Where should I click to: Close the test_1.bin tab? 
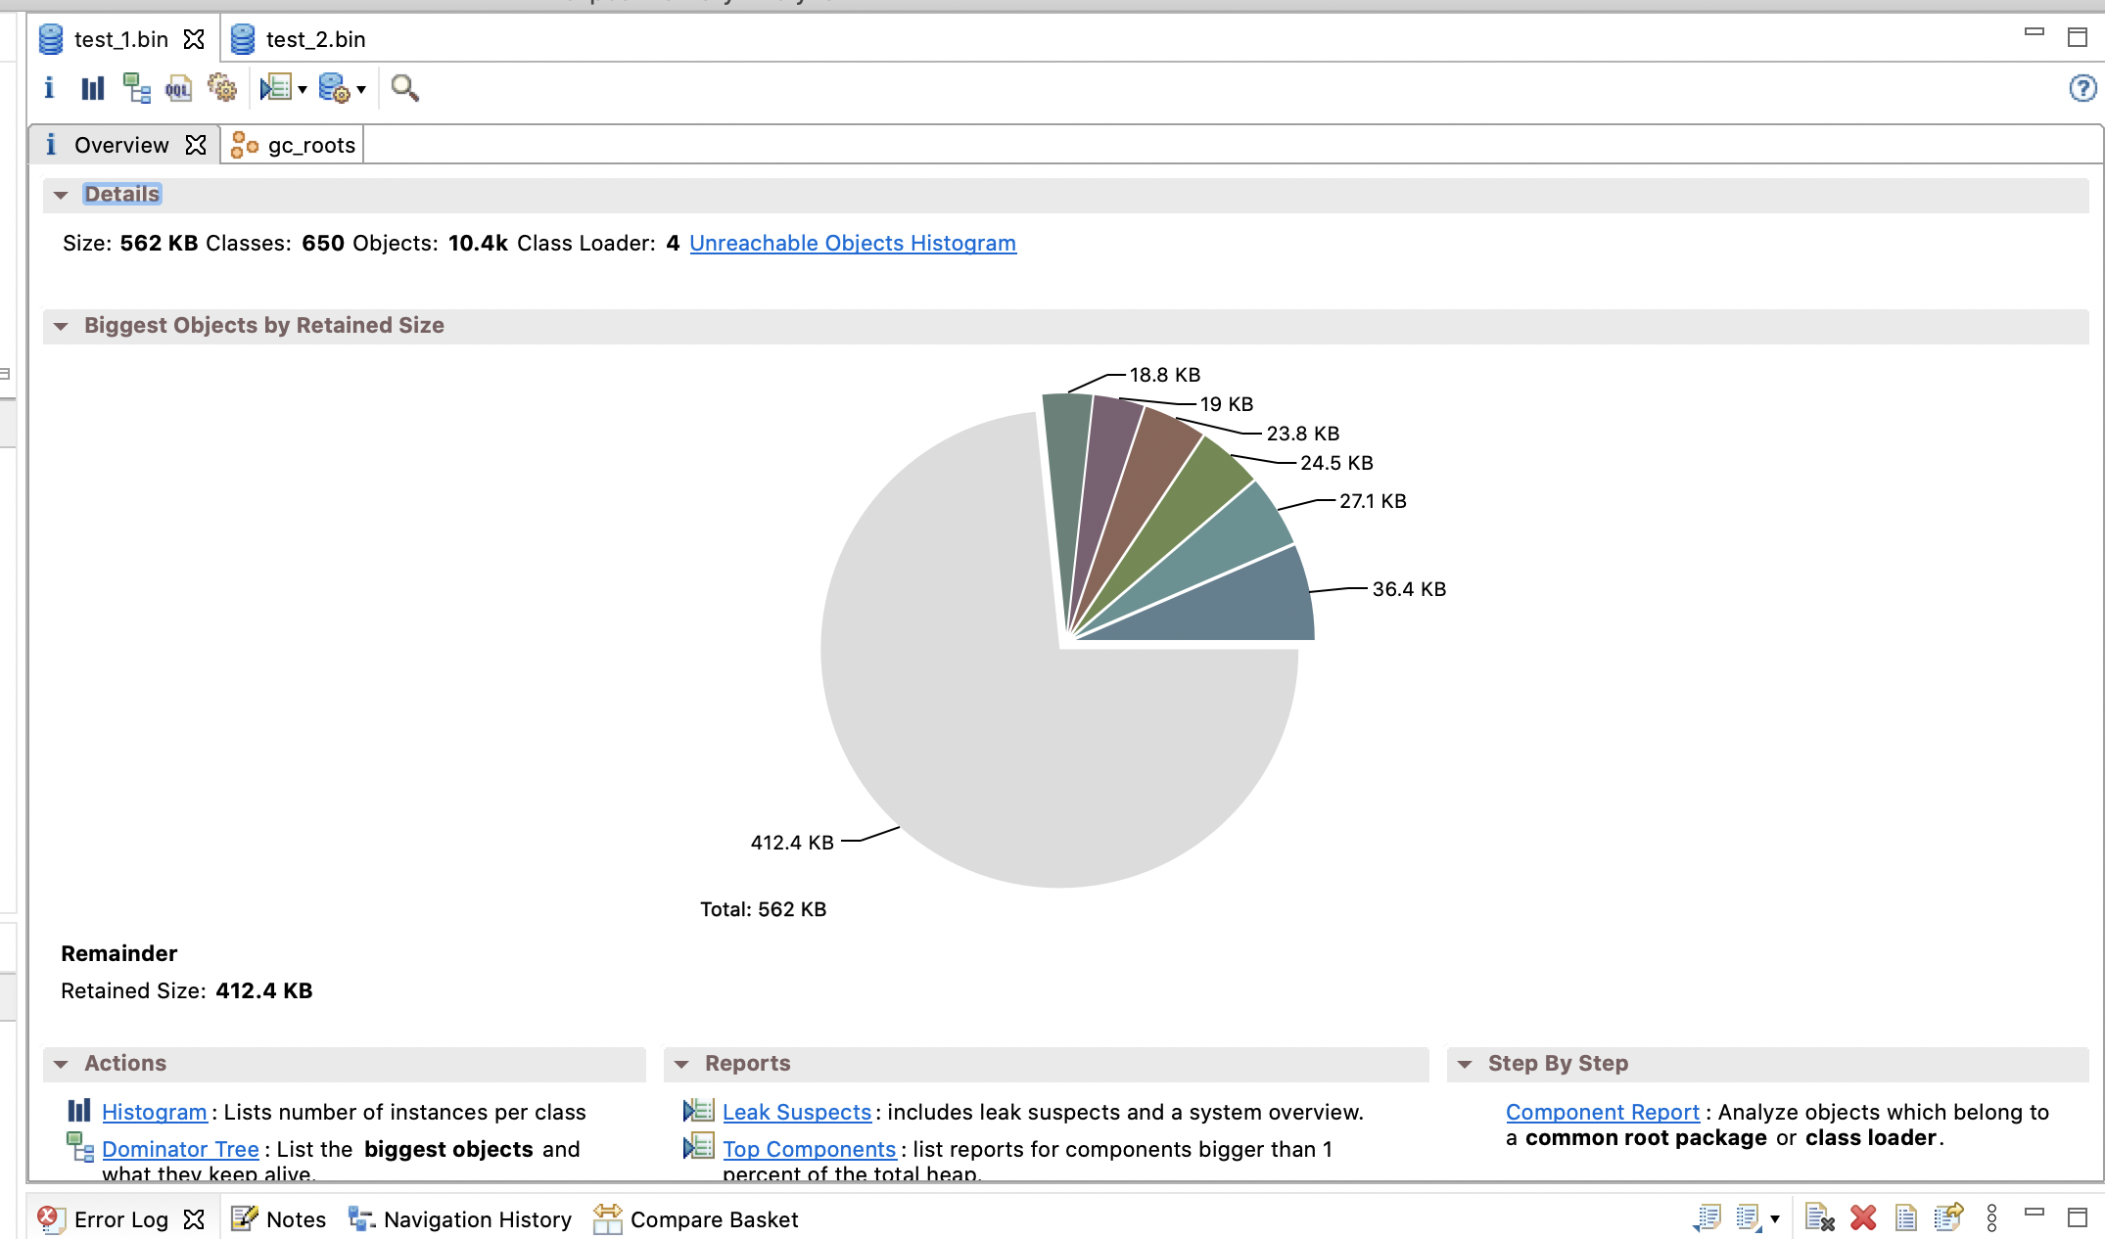(194, 39)
